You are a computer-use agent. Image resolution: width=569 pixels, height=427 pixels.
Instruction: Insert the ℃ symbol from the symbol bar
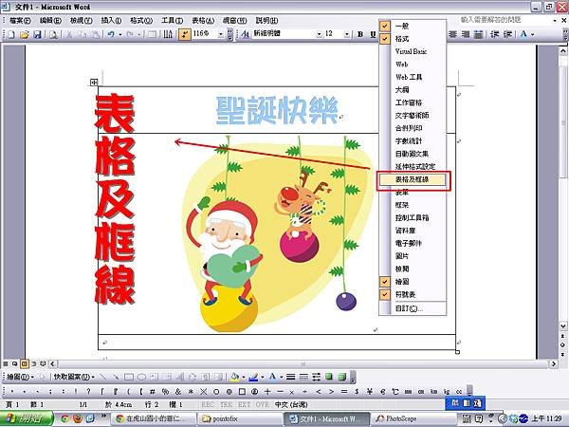[x=395, y=391]
